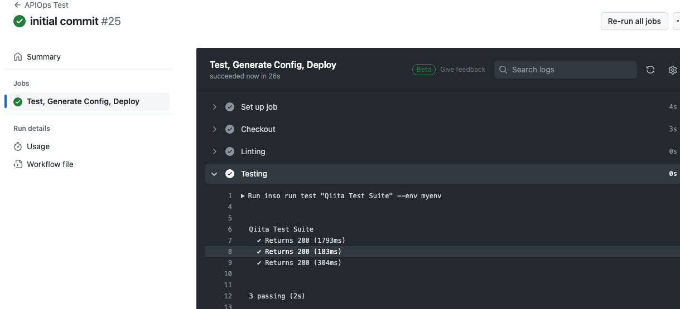Click the Workflow file icon
680x309 pixels.
(x=18, y=164)
